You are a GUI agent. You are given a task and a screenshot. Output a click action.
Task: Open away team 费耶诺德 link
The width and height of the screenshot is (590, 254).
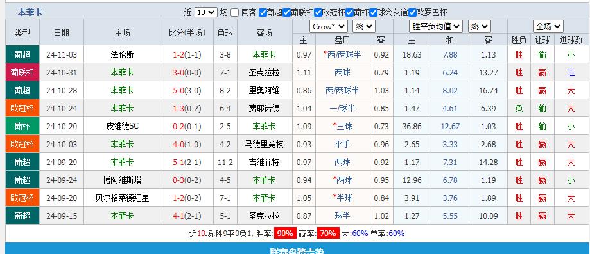(265, 109)
